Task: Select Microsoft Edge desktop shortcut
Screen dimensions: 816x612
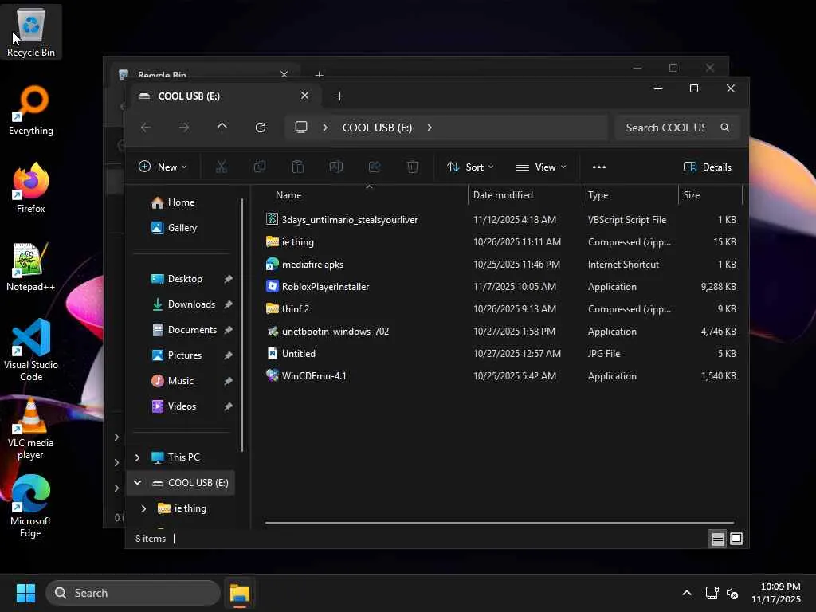Action: (31, 506)
